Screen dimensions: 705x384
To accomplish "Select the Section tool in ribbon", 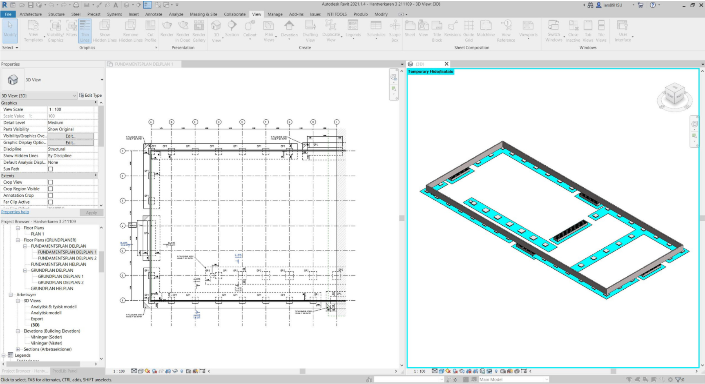I will click(232, 29).
